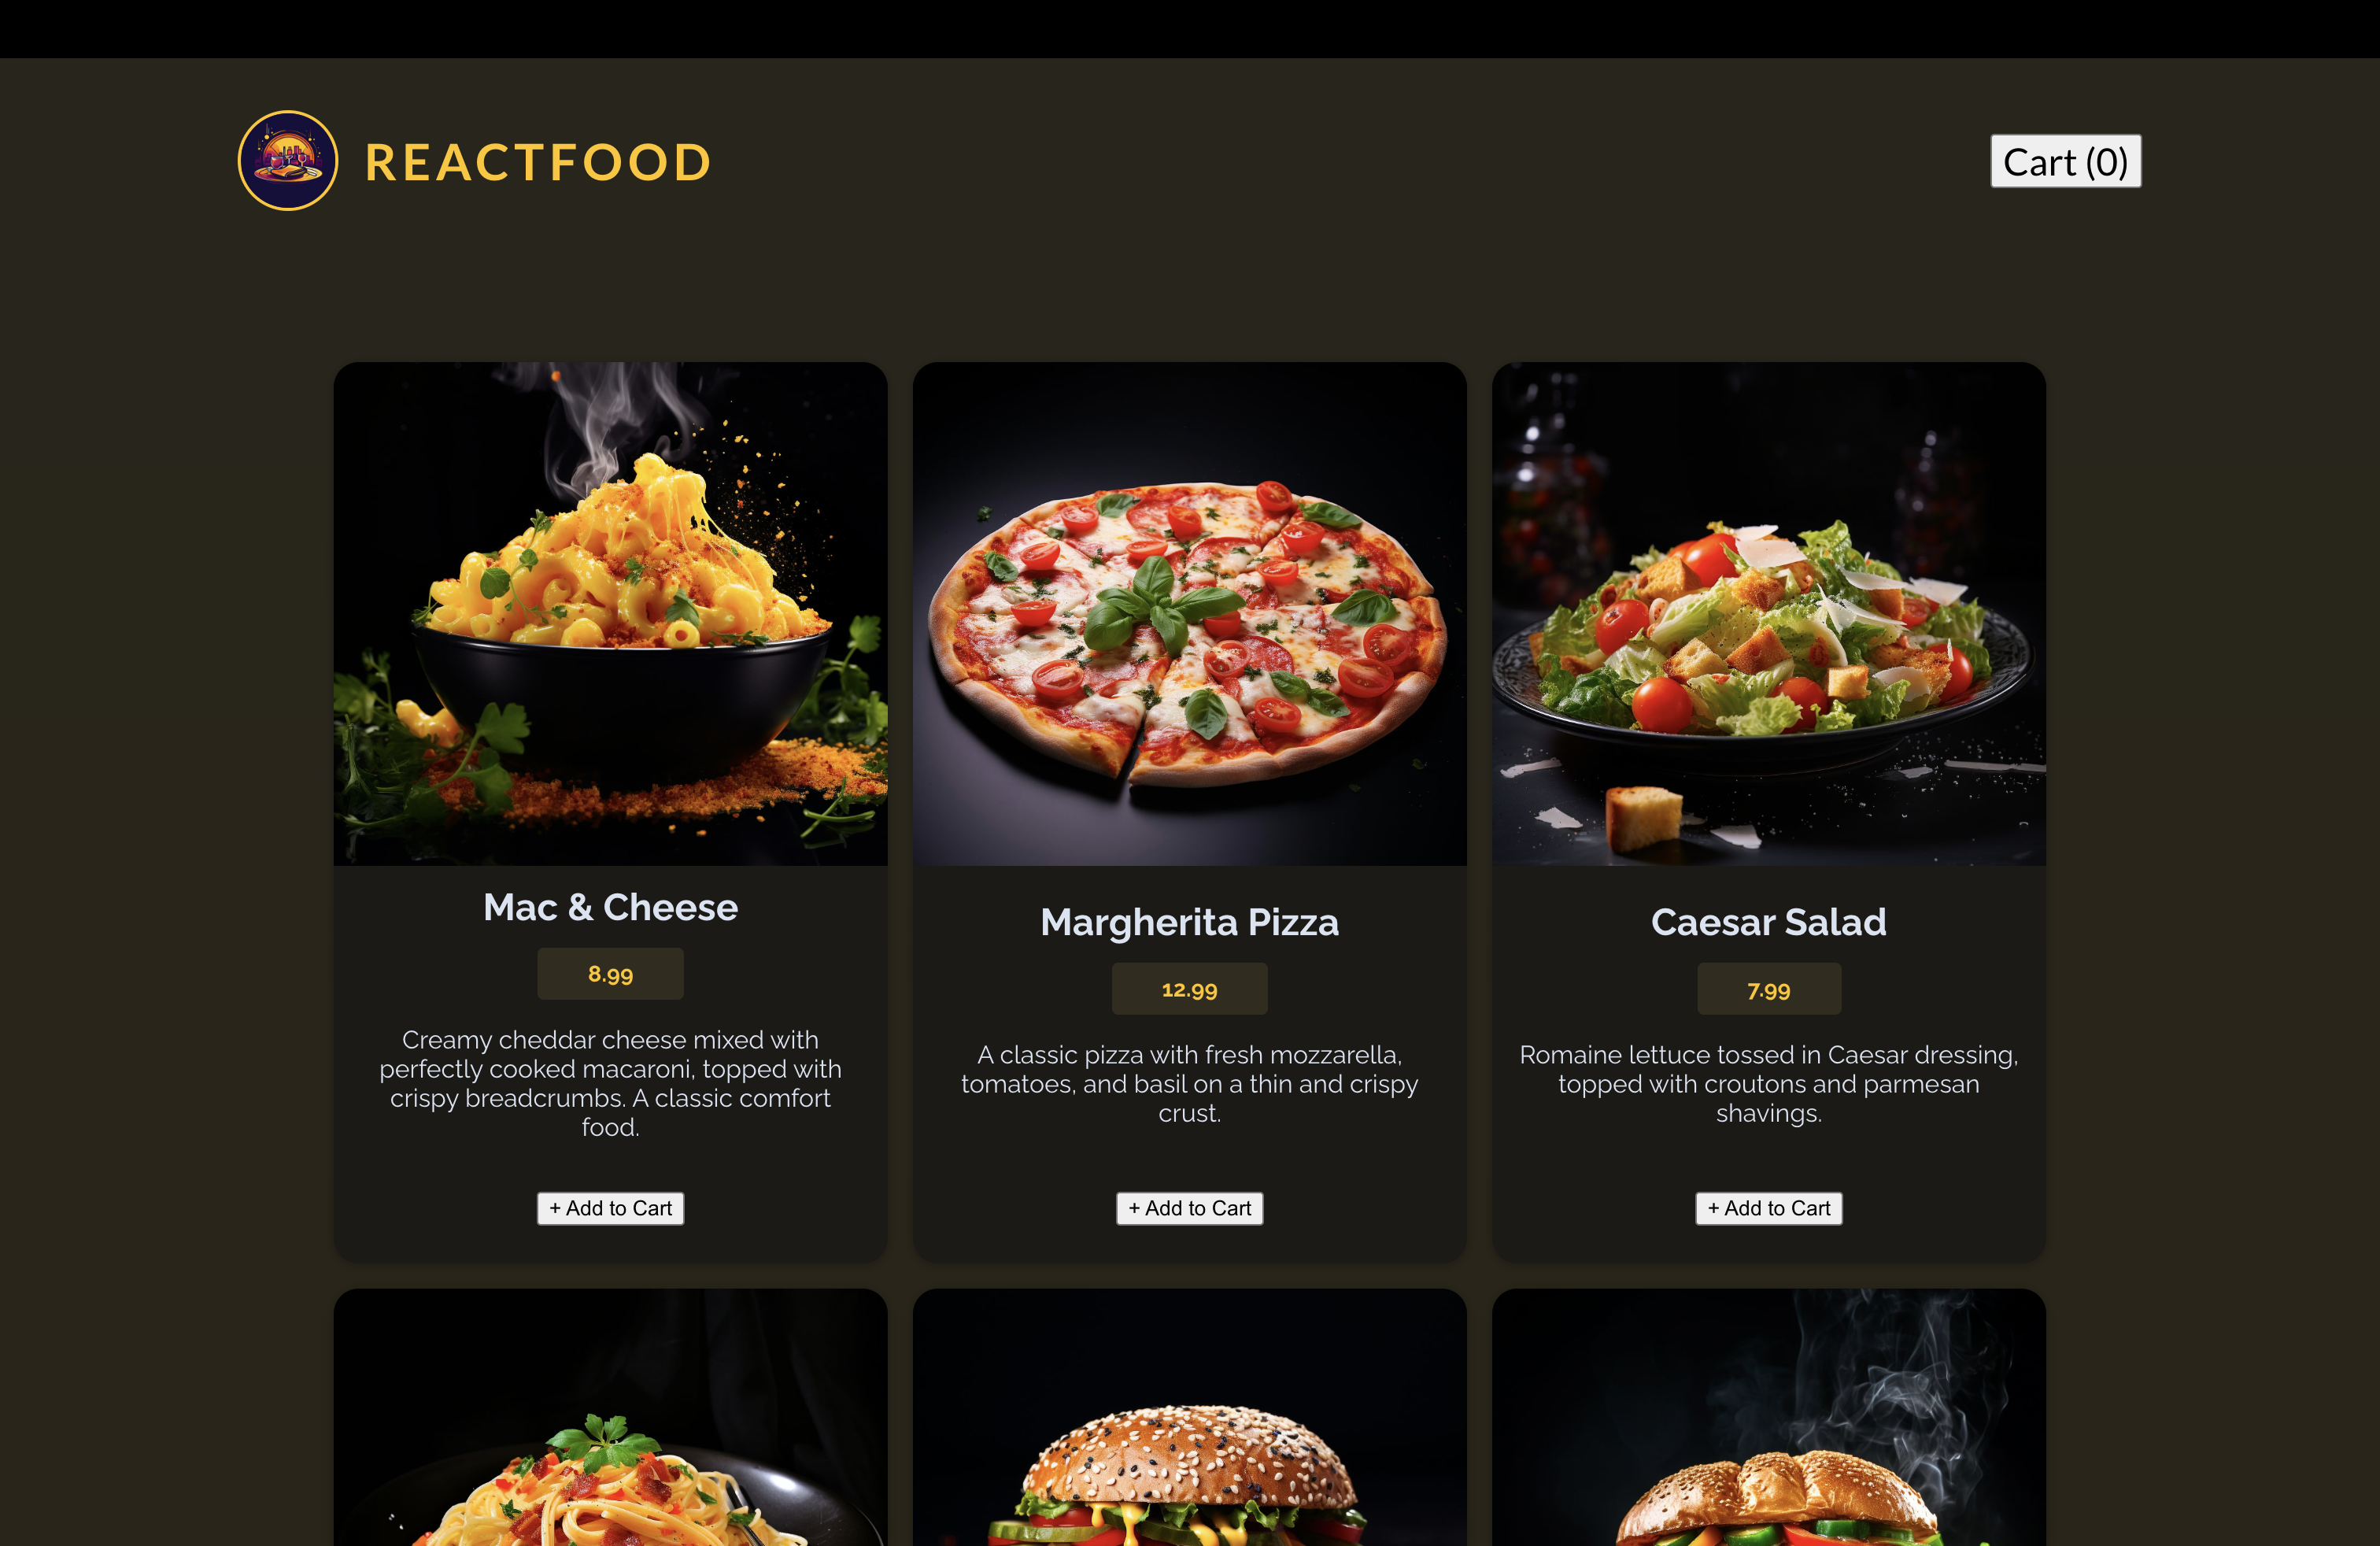Viewport: 2380px width, 1546px height.
Task: Add Margherita Pizza to cart
Action: (1189, 1208)
